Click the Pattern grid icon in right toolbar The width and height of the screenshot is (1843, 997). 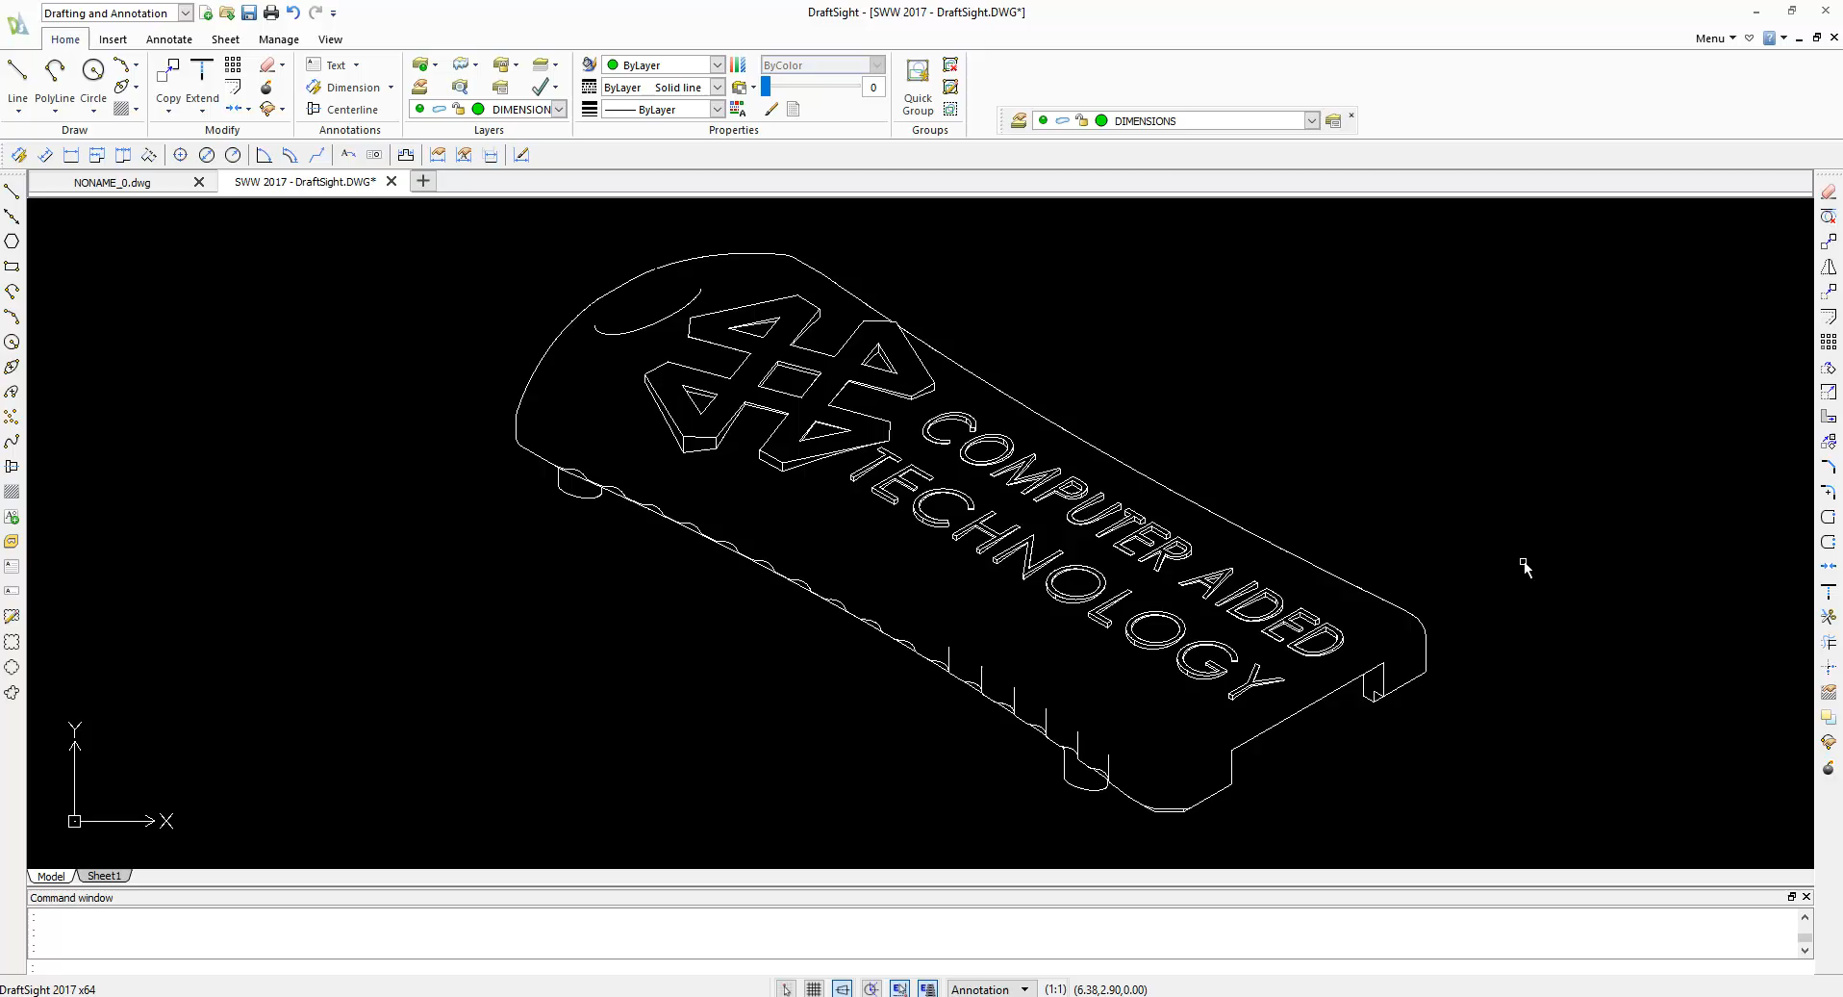coord(1829,342)
